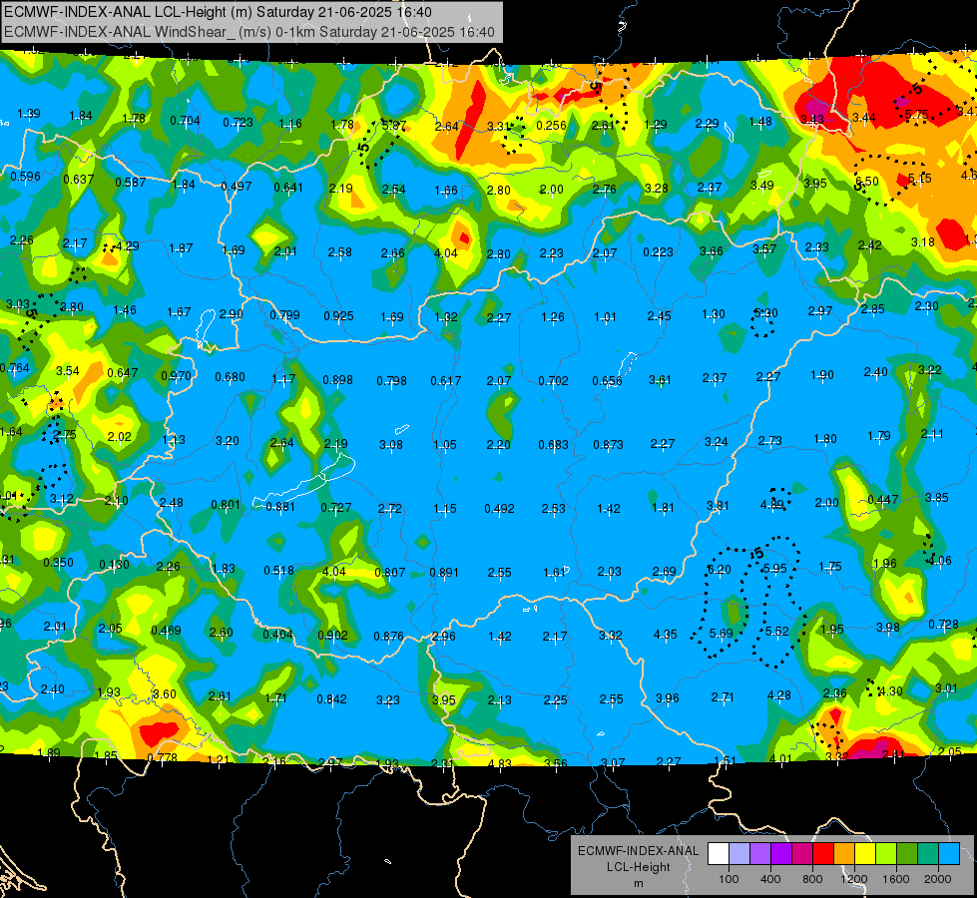Click the legend label 800

coord(812,879)
